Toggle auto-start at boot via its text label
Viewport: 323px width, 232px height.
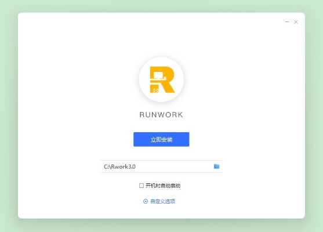(x=163, y=186)
